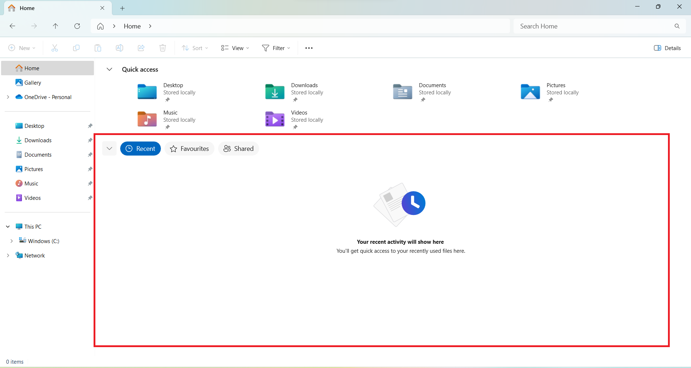
Task: Open the Sort dropdown
Action: [x=195, y=48]
